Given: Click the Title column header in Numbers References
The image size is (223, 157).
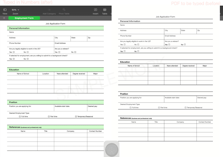Looking at the screenshot, I should click(46, 131).
